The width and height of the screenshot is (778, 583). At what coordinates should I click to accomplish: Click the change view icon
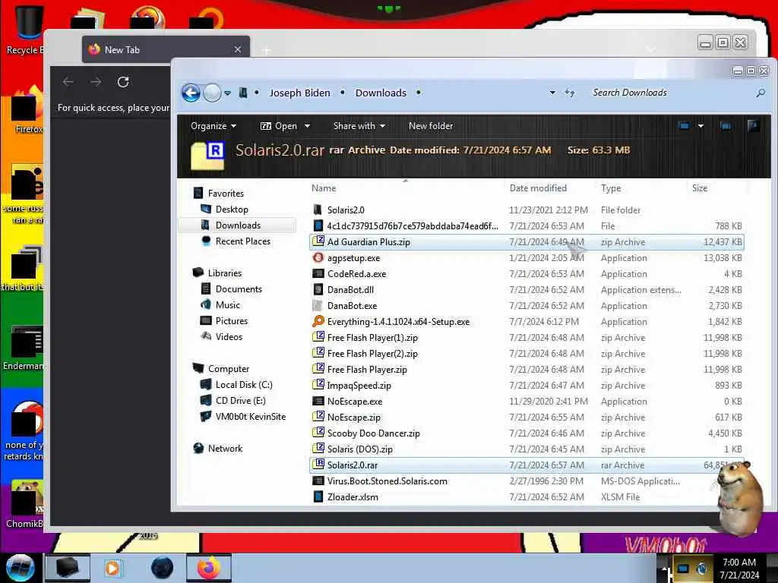[684, 126]
